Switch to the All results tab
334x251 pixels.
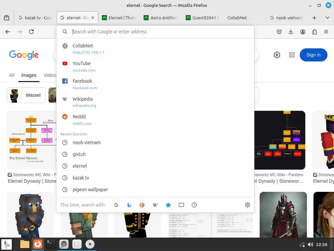[x=12, y=75]
